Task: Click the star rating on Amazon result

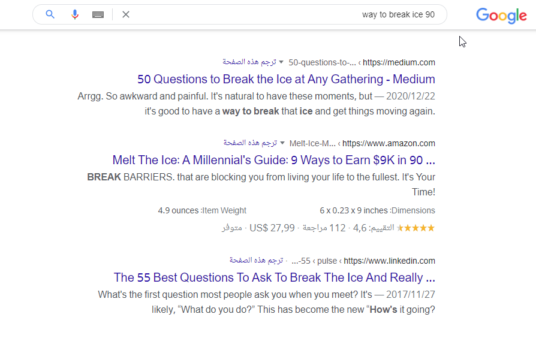Action: point(415,228)
